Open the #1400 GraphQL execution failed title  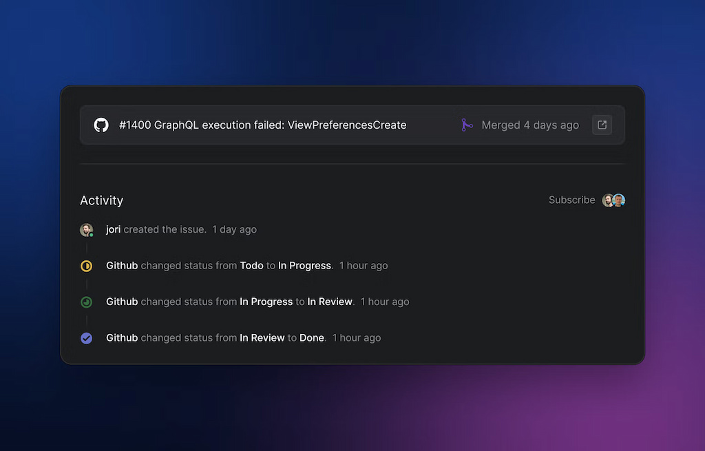pos(262,125)
